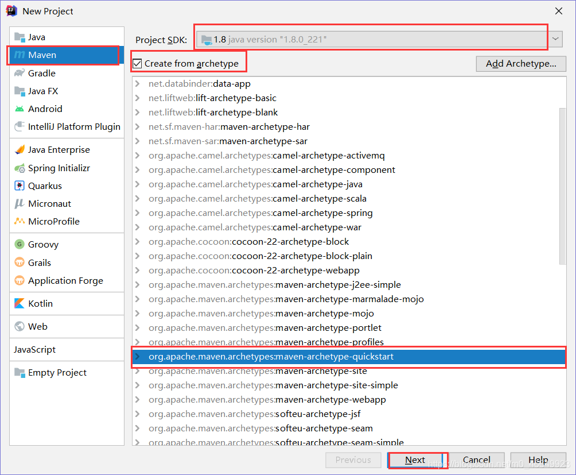This screenshot has width=576, height=475.
Task: Click the Cancel button
Action: click(x=476, y=460)
